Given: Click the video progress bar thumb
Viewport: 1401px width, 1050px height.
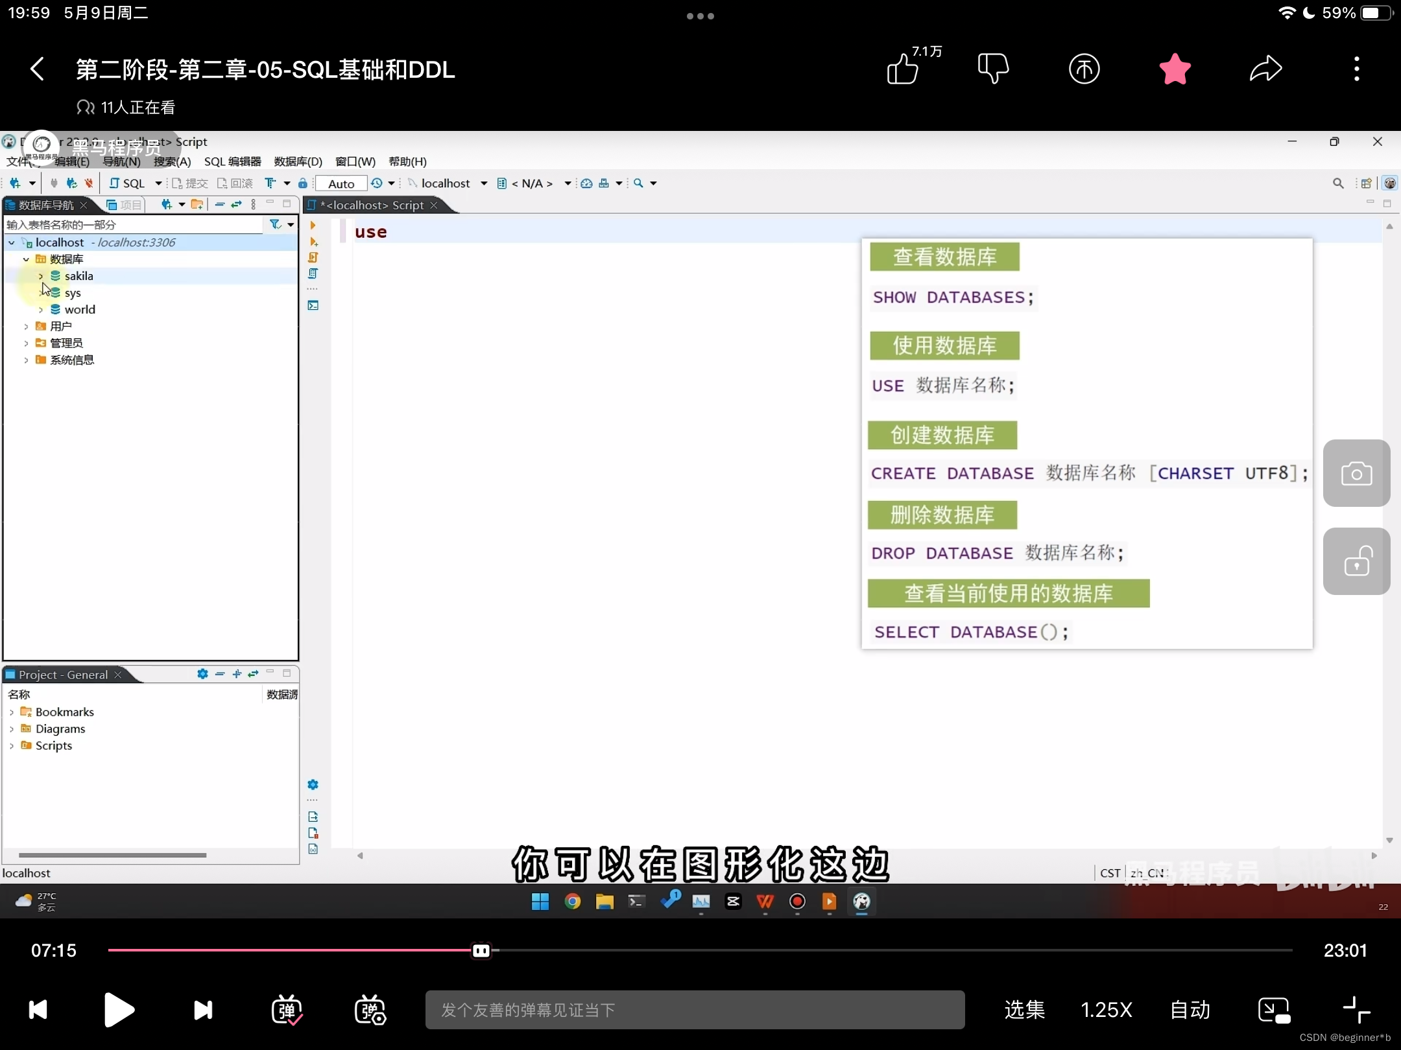Looking at the screenshot, I should (481, 950).
